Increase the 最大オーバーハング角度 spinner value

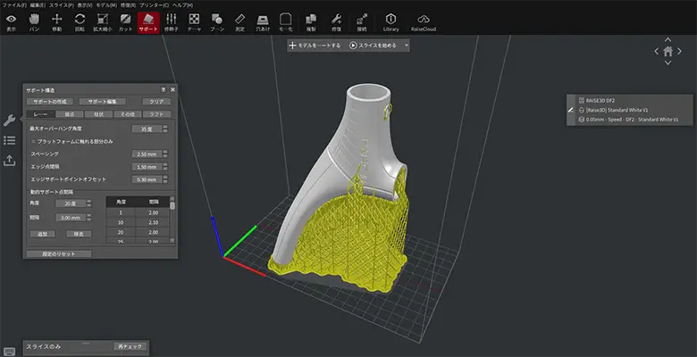coord(166,128)
